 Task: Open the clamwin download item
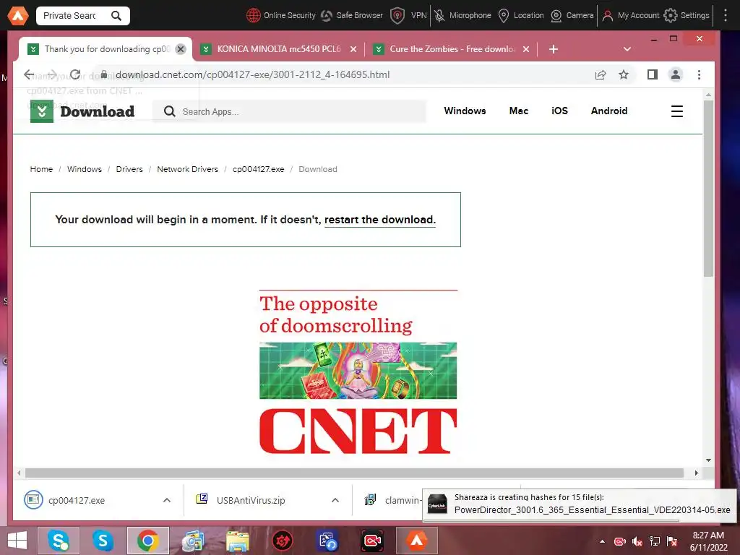[392, 500]
